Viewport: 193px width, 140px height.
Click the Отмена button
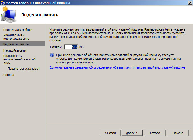[178, 133]
